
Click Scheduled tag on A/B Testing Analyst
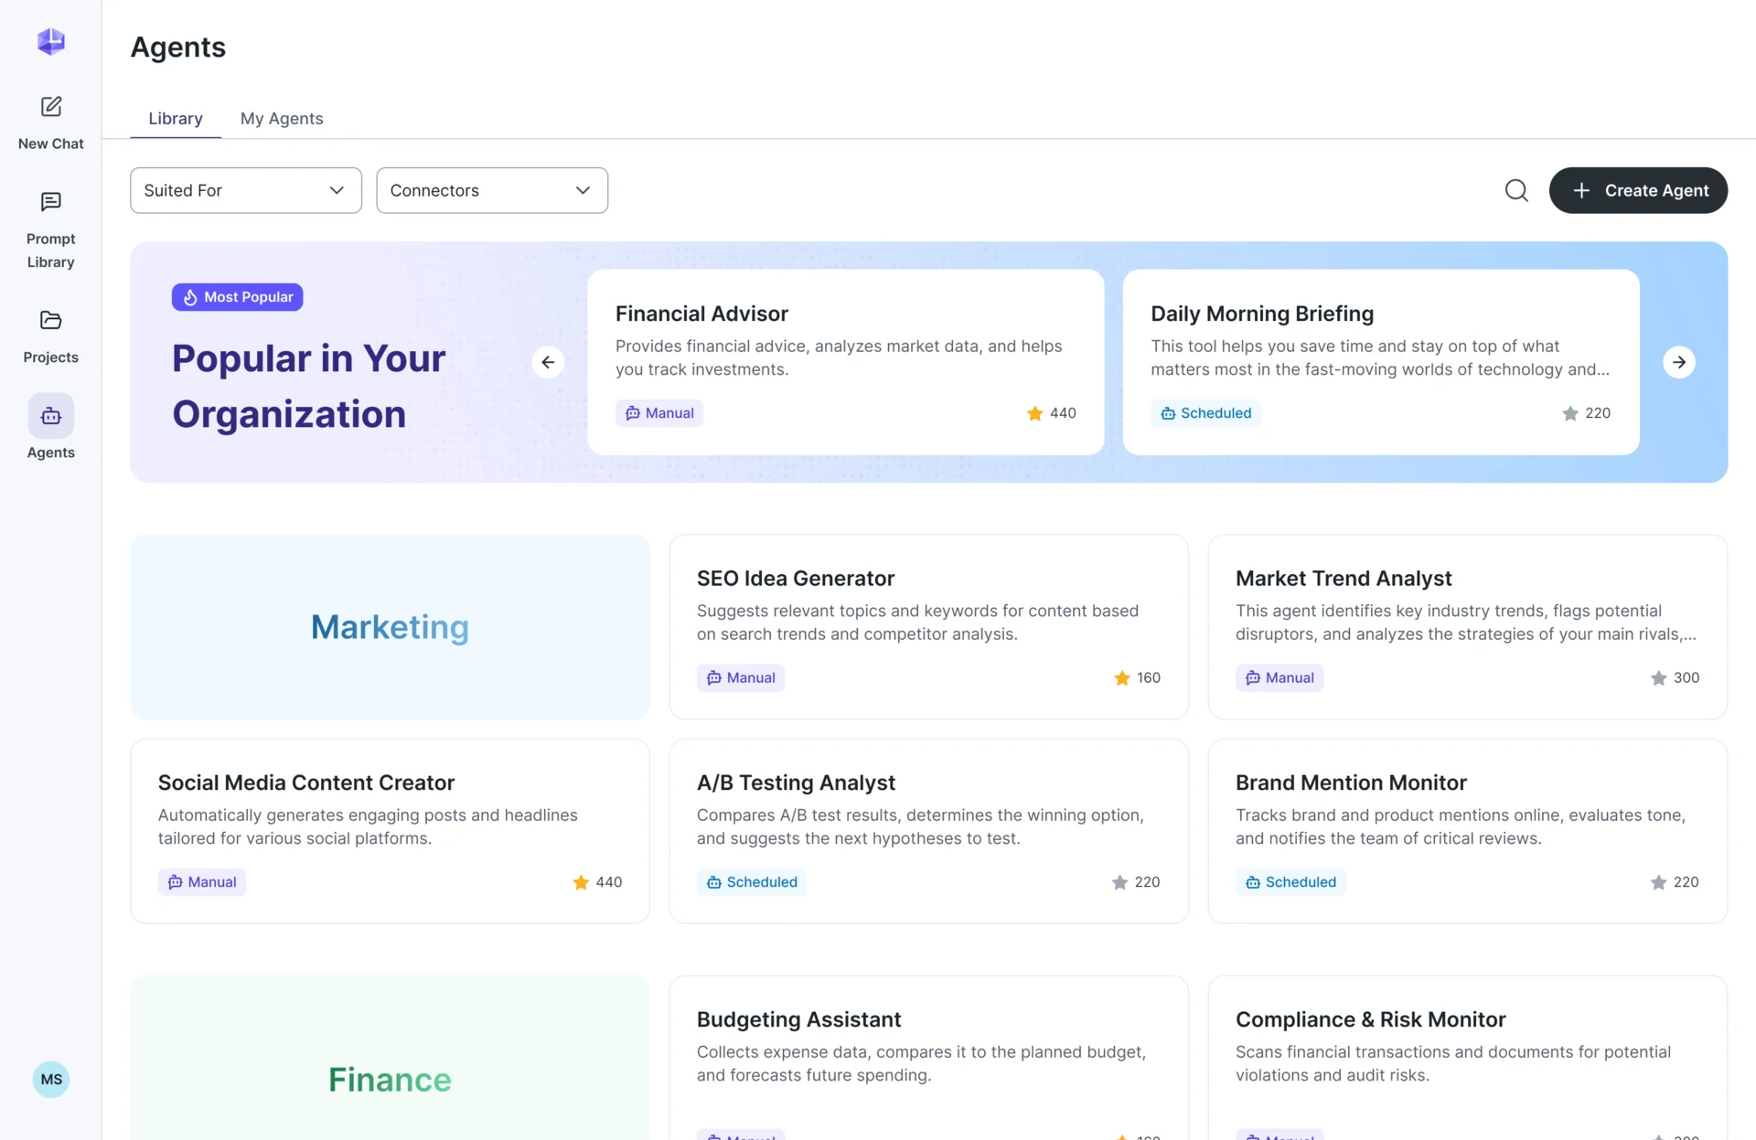(752, 882)
